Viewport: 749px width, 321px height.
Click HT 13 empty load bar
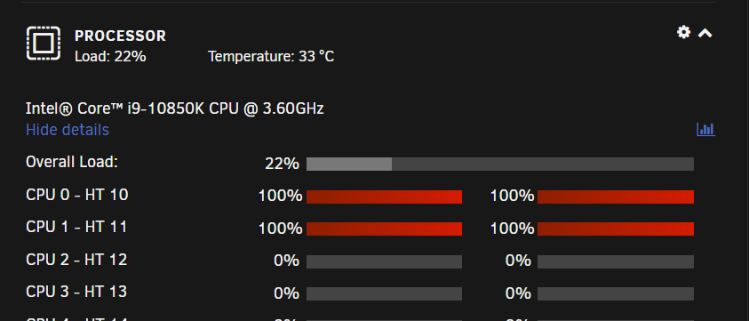point(615,293)
